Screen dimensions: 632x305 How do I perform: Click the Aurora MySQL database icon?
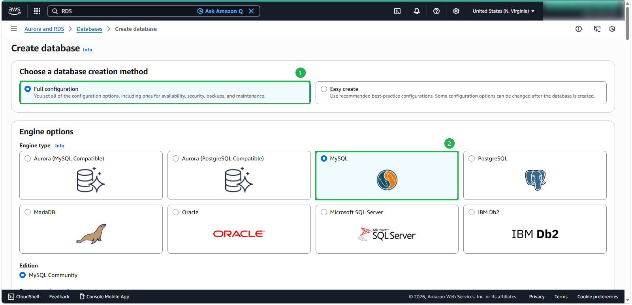click(91, 180)
